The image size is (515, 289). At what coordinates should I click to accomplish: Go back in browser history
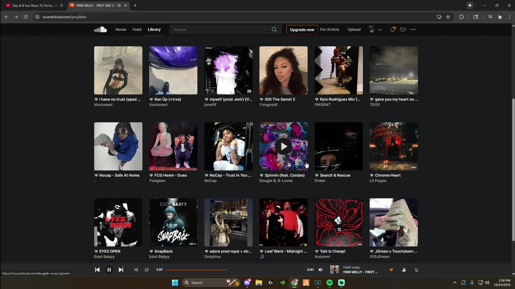pyautogui.click(x=6, y=17)
